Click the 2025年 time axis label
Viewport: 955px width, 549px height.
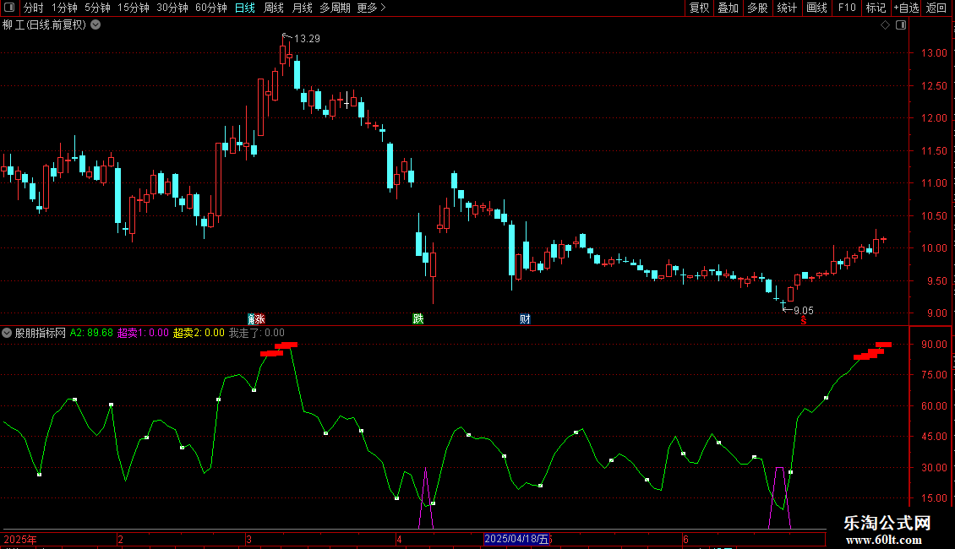point(20,539)
